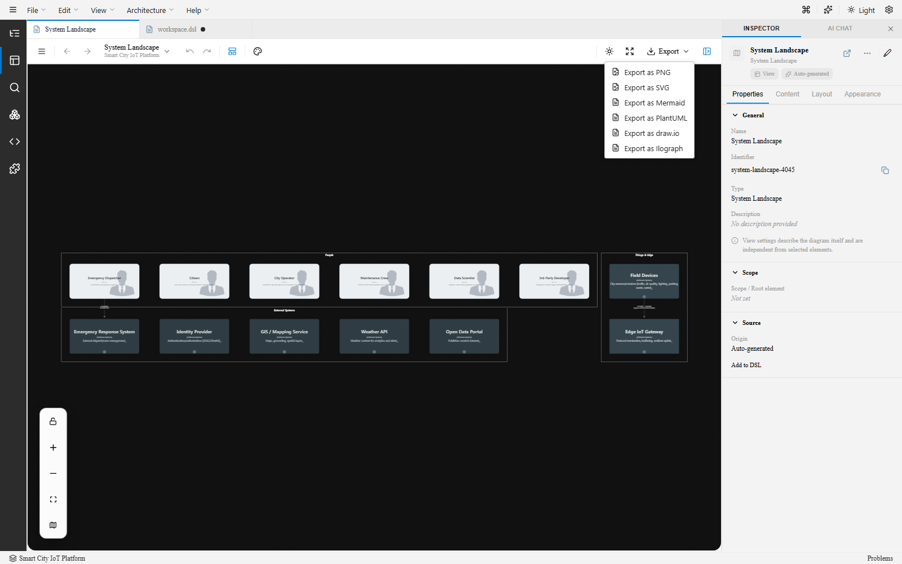The width and height of the screenshot is (902, 564).
Task: Toggle the inspector side panel
Action: tap(707, 51)
